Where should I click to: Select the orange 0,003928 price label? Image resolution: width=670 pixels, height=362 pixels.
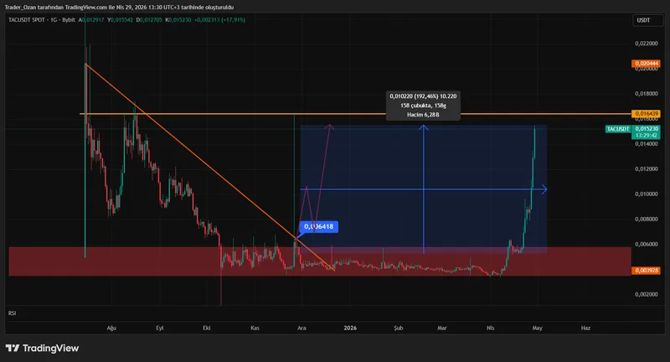[646, 271]
